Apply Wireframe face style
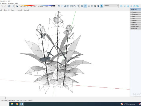 [x=89, y=6]
